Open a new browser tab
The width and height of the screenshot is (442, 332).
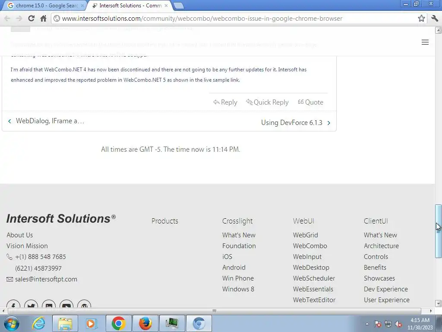tap(178, 6)
